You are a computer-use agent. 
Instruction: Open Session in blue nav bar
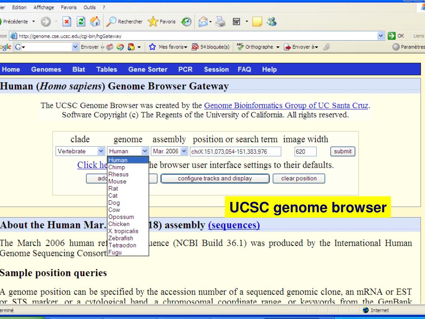tap(216, 69)
